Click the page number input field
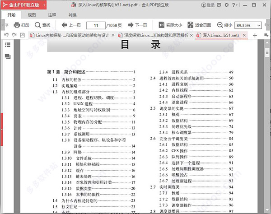 pos(96,25)
